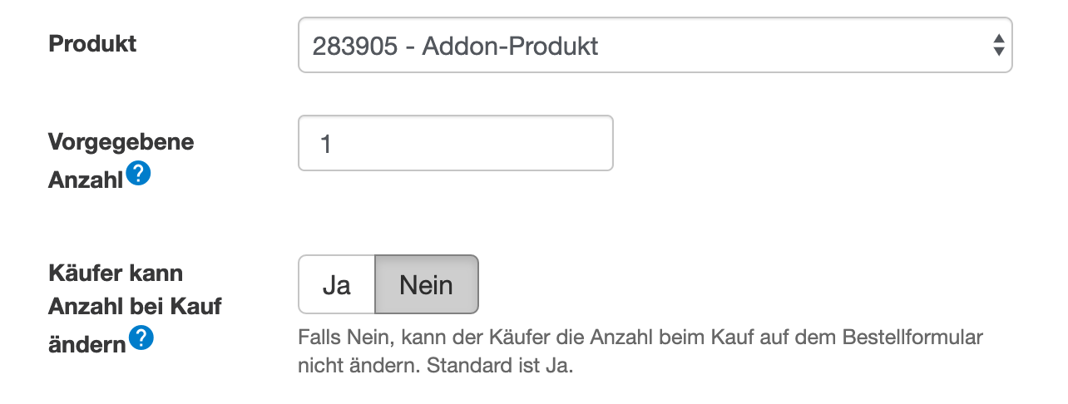1068x404 pixels.
Task: Open the Produkt dropdown
Action: 655,45
